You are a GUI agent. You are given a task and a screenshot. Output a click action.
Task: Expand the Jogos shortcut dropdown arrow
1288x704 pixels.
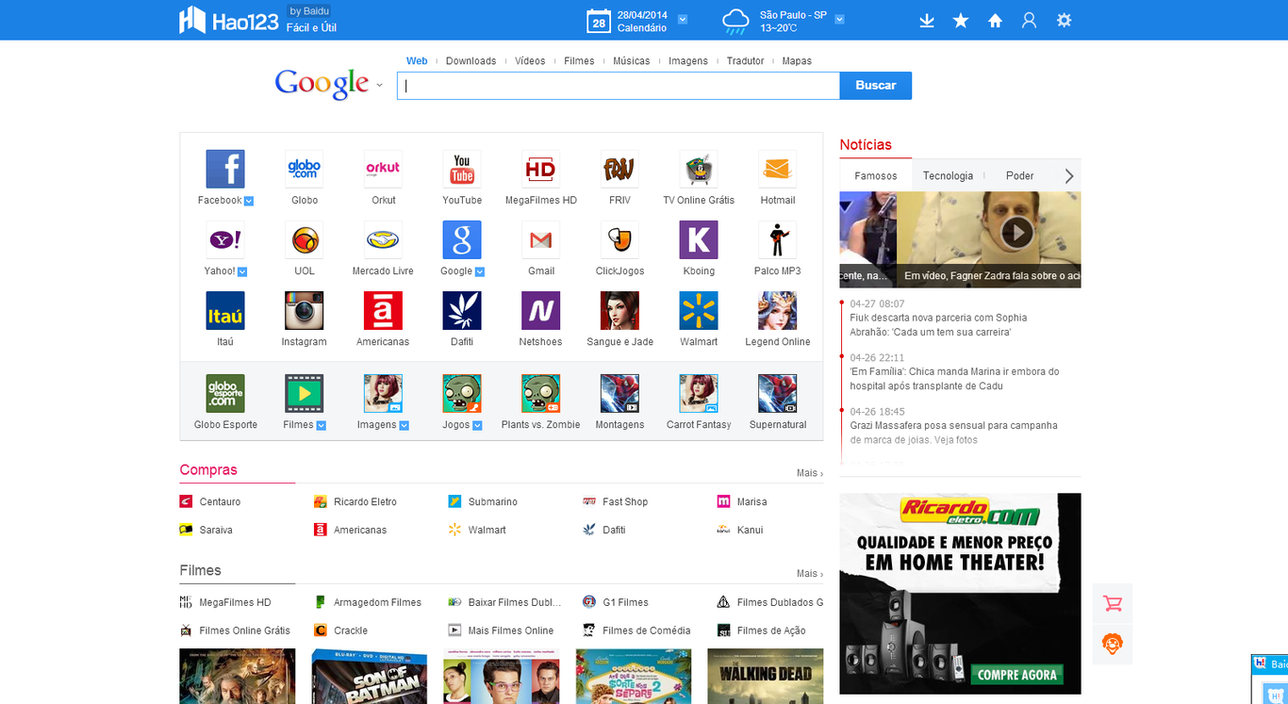coord(477,425)
